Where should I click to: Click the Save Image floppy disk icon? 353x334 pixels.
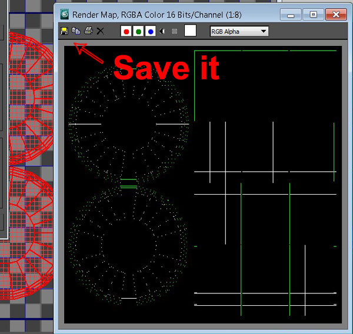[x=64, y=31]
